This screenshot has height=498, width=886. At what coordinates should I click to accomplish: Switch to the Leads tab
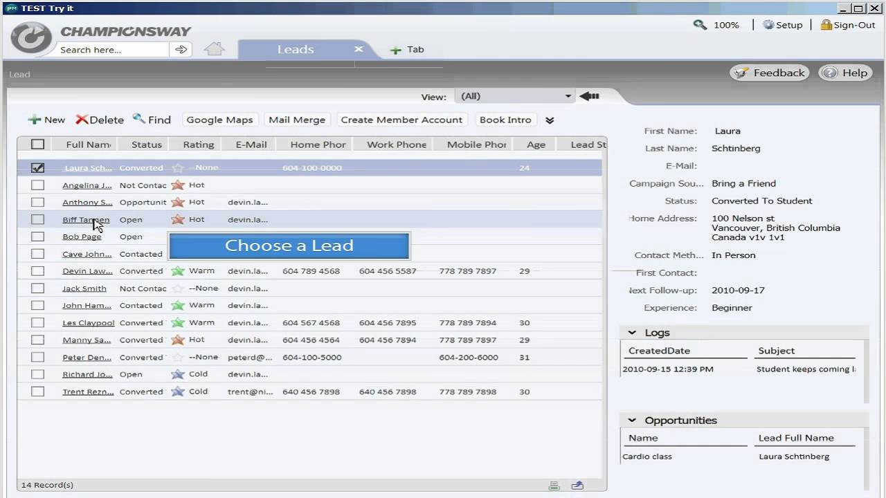296,49
